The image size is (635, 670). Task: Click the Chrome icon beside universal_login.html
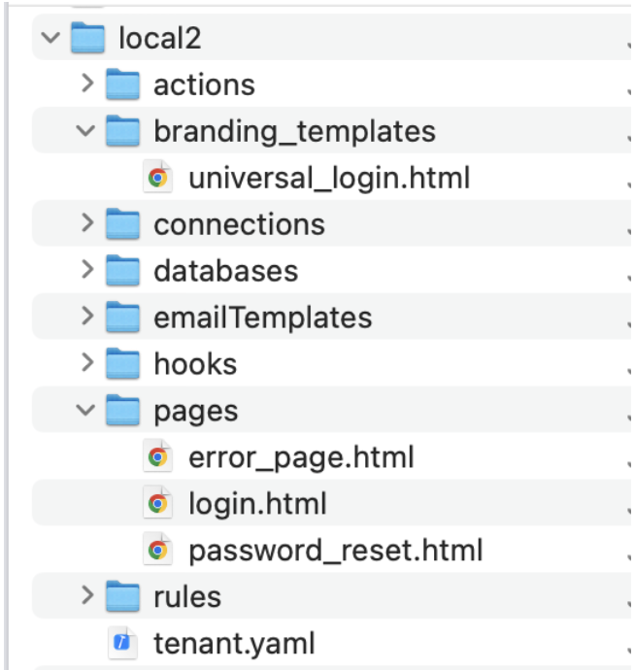[x=157, y=178]
